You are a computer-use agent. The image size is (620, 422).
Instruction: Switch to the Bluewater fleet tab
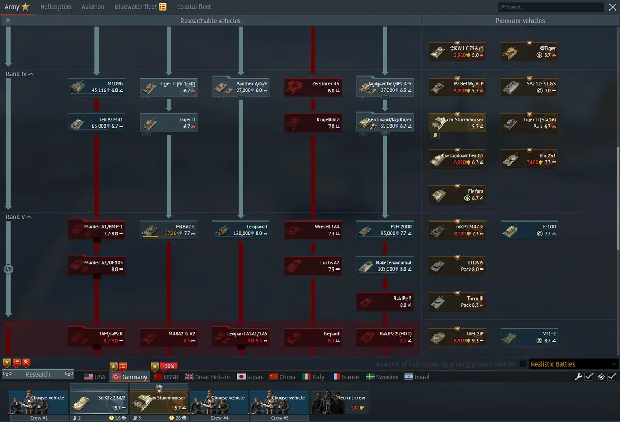(x=140, y=7)
